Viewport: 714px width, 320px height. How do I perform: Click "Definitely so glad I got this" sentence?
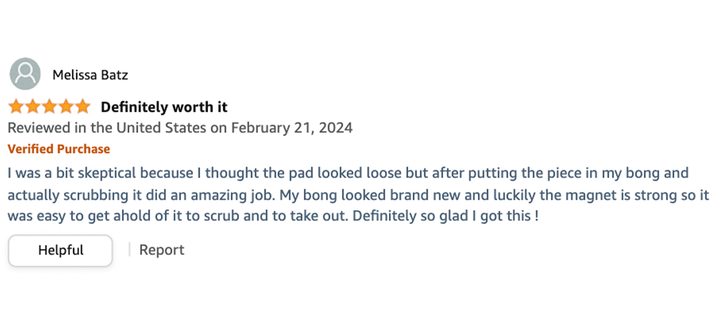445,216
